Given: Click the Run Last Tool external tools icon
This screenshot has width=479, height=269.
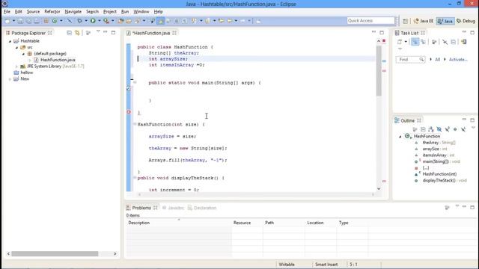Looking at the screenshot, I should tap(106, 21).
